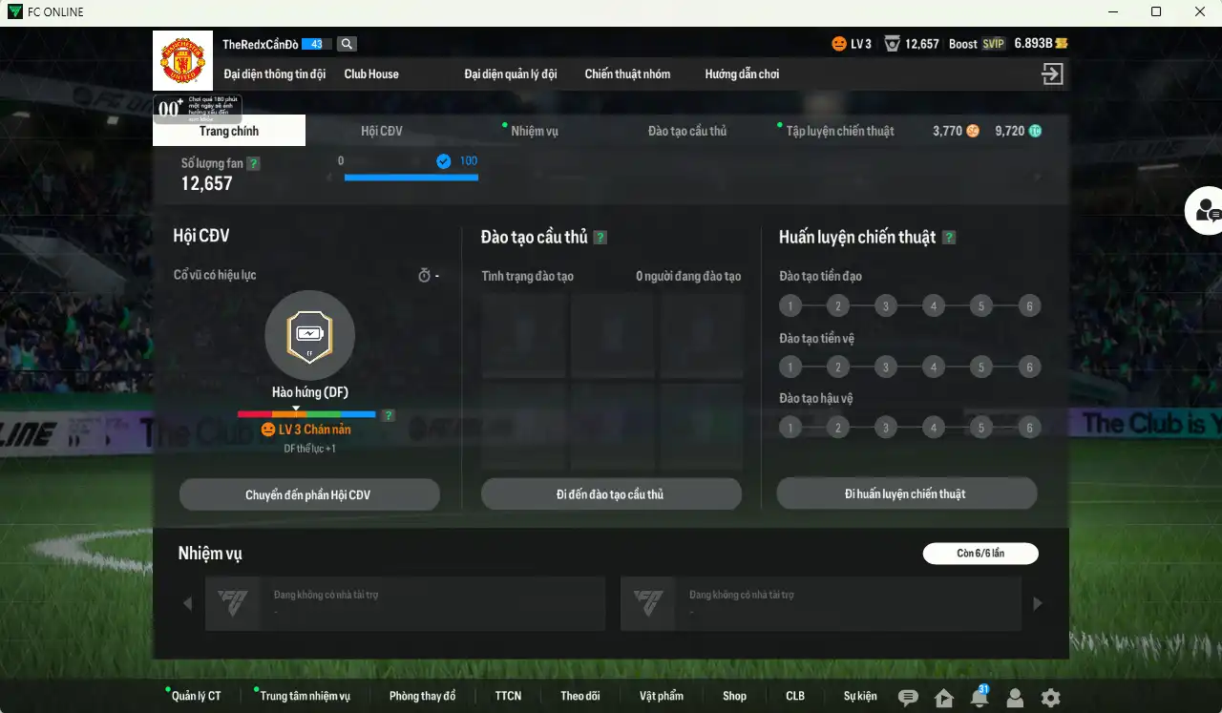
Task: Click the gold coin icon beside 6.893B
Action: (1061, 44)
